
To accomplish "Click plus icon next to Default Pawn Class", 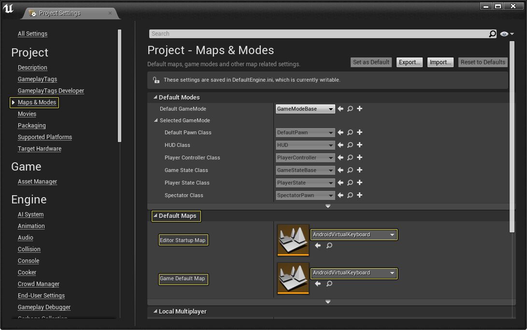I will (359, 132).
